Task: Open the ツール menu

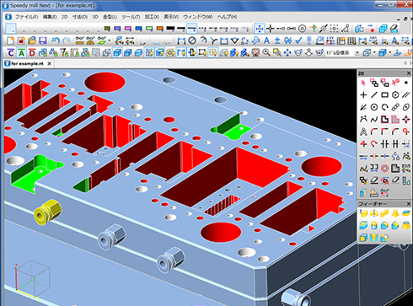Action: pos(131,17)
